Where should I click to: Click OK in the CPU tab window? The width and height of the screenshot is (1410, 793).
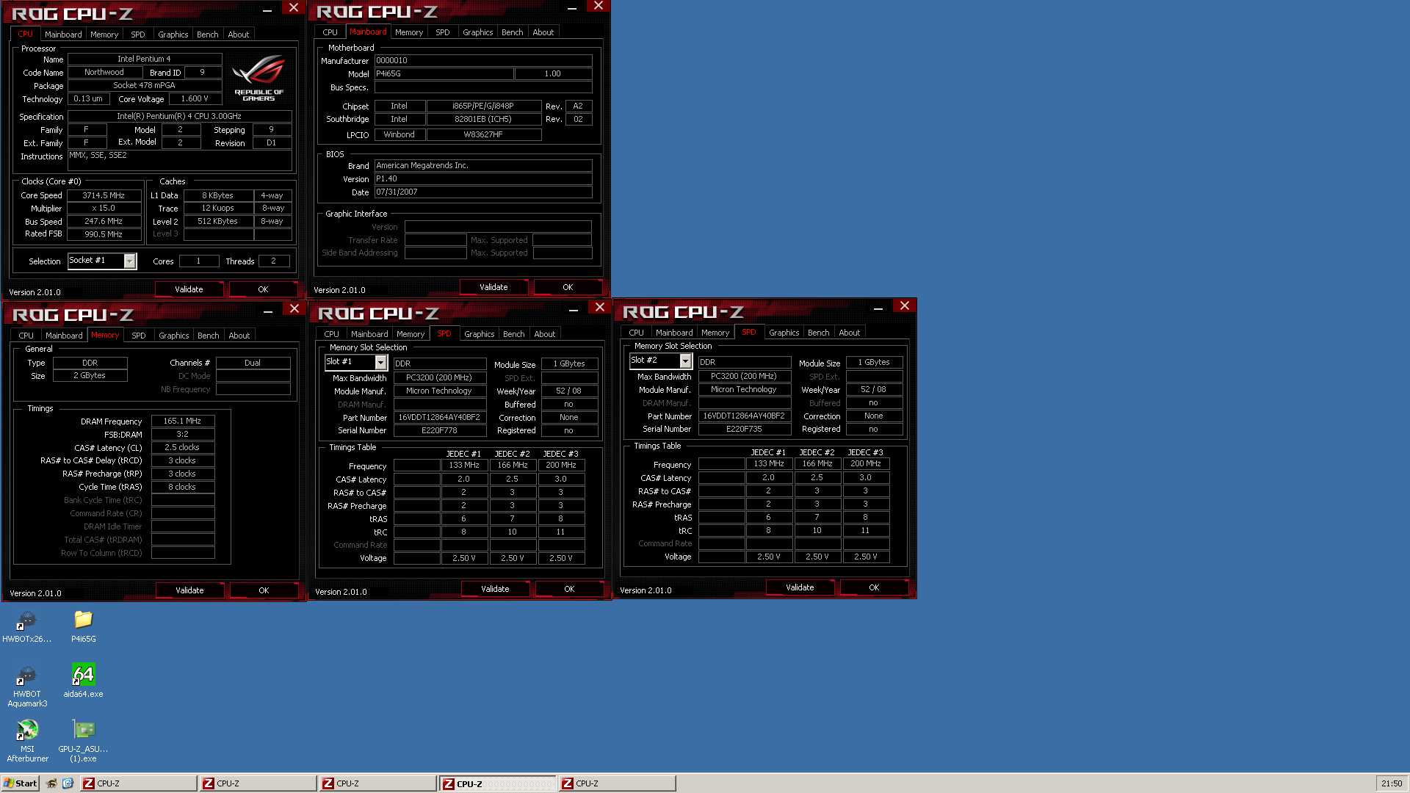tap(263, 289)
